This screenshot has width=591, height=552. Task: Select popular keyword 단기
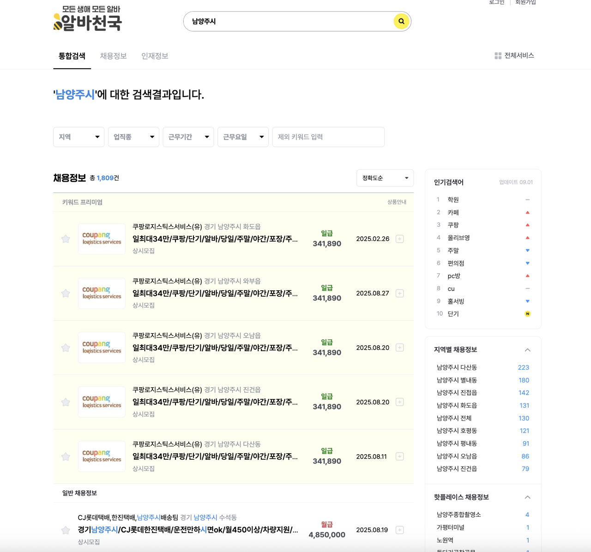[453, 314]
